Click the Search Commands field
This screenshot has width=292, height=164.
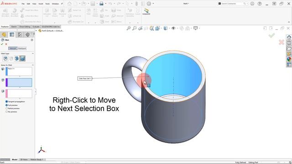coord(233,4)
